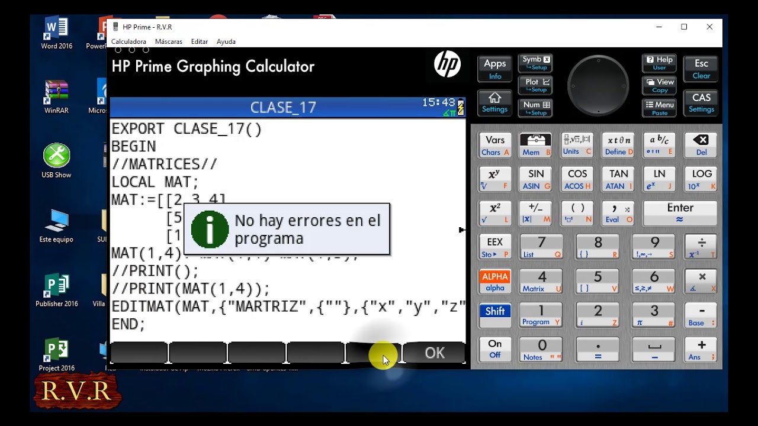Tap the +/- sign key
Screen dimensions: 758x426
[535, 213]
